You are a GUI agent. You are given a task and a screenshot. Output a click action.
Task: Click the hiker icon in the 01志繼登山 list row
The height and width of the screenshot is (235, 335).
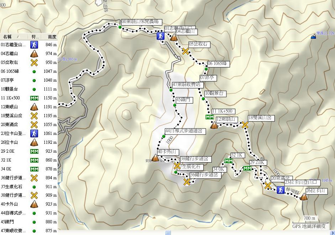34,45
